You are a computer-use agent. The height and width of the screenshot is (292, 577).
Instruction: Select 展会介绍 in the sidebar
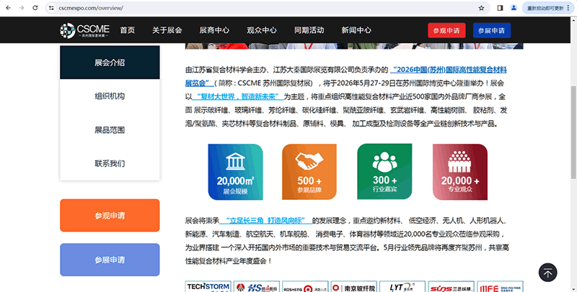(x=110, y=63)
